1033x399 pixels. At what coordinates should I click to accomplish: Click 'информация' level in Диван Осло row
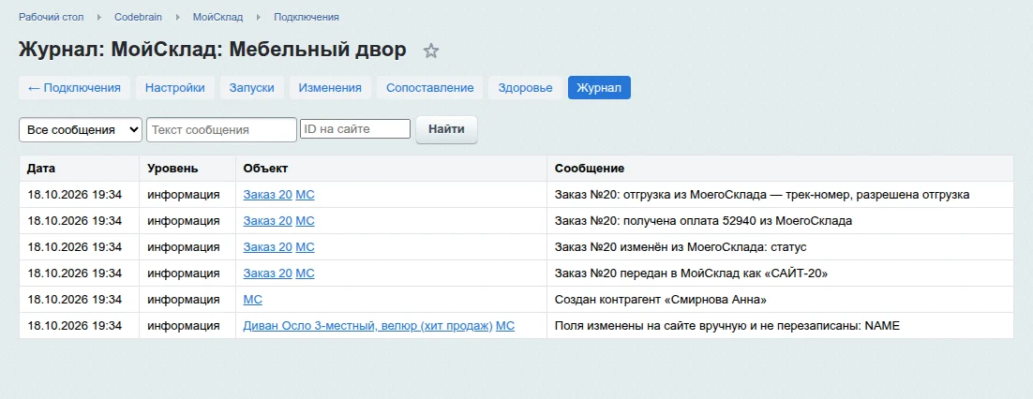183,326
